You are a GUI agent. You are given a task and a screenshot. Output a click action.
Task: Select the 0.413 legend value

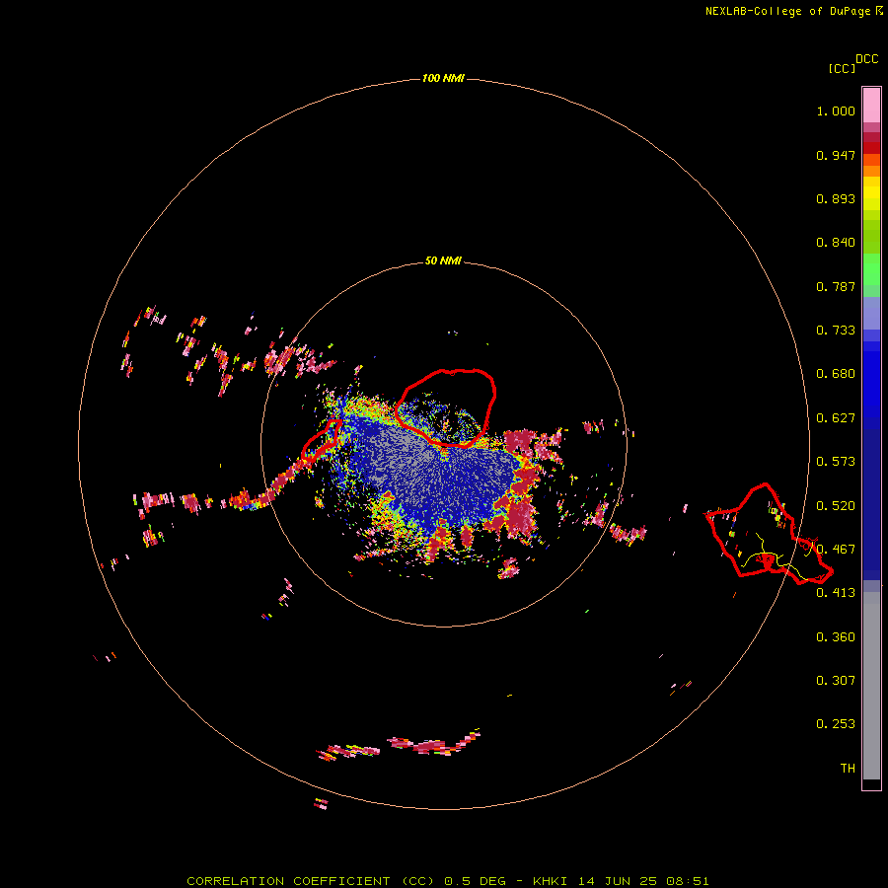click(x=836, y=593)
